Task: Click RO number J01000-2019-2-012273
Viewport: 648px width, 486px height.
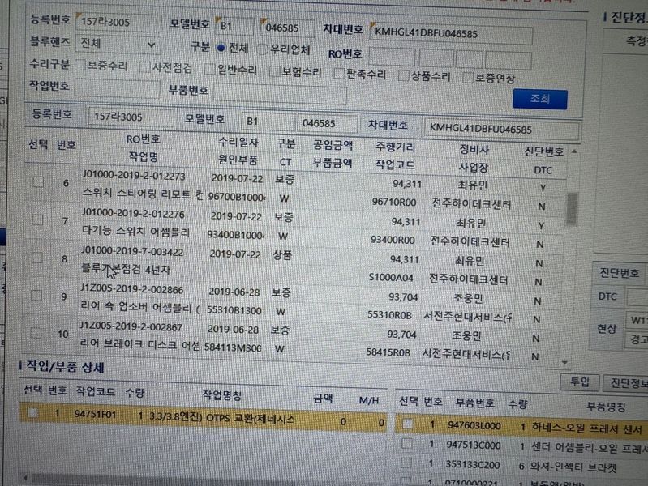Action: pyautogui.click(x=134, y=176)
